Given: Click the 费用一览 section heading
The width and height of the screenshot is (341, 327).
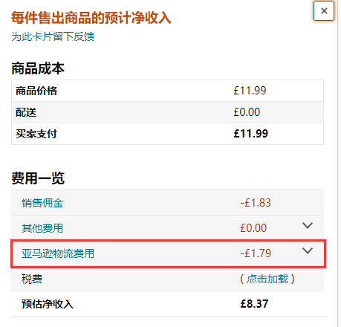Looking at the screenshot, I should [38, 178].
